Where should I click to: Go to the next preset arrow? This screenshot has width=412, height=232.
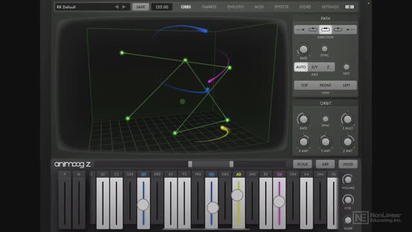tap(124, 7)
